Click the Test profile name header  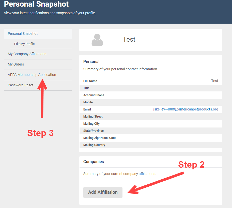pos(129,39)
